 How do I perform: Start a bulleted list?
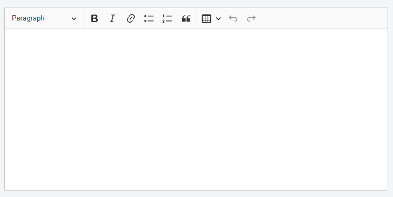[149, 18]
